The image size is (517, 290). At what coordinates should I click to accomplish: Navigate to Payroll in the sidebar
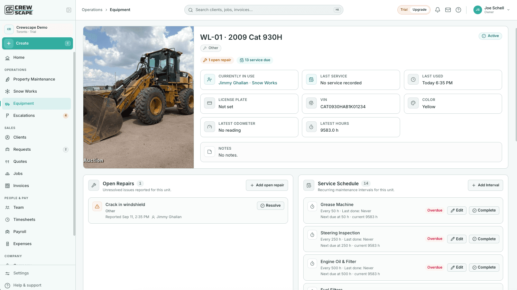click(x=36, y=232)
